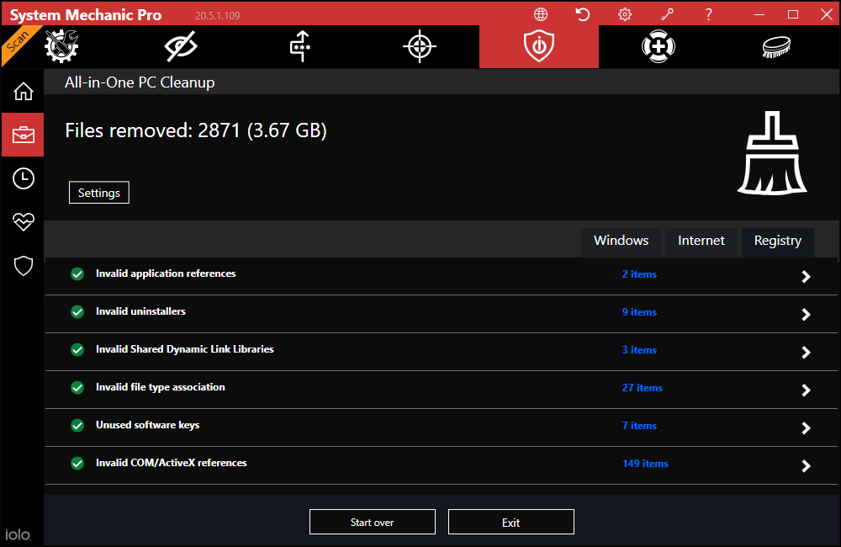Viewport: 841px width, 547px height.
Task: Expand the Invalid uninstallers row arrow
Action: (x=806, y=314)
